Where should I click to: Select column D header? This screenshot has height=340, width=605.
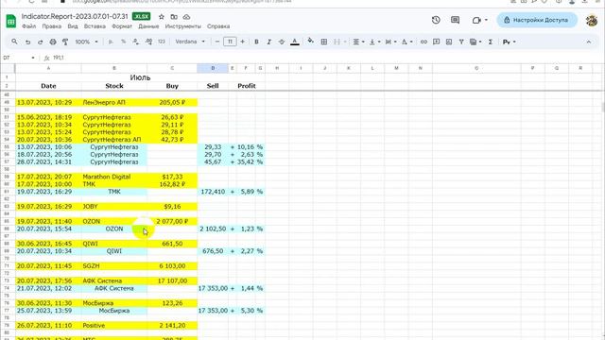[x=213, y=68]
